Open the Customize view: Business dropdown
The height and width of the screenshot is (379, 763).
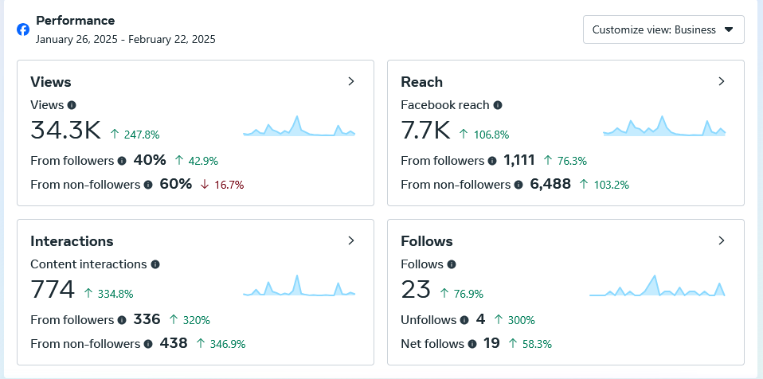pyautogui.click(x=663, y=29)
